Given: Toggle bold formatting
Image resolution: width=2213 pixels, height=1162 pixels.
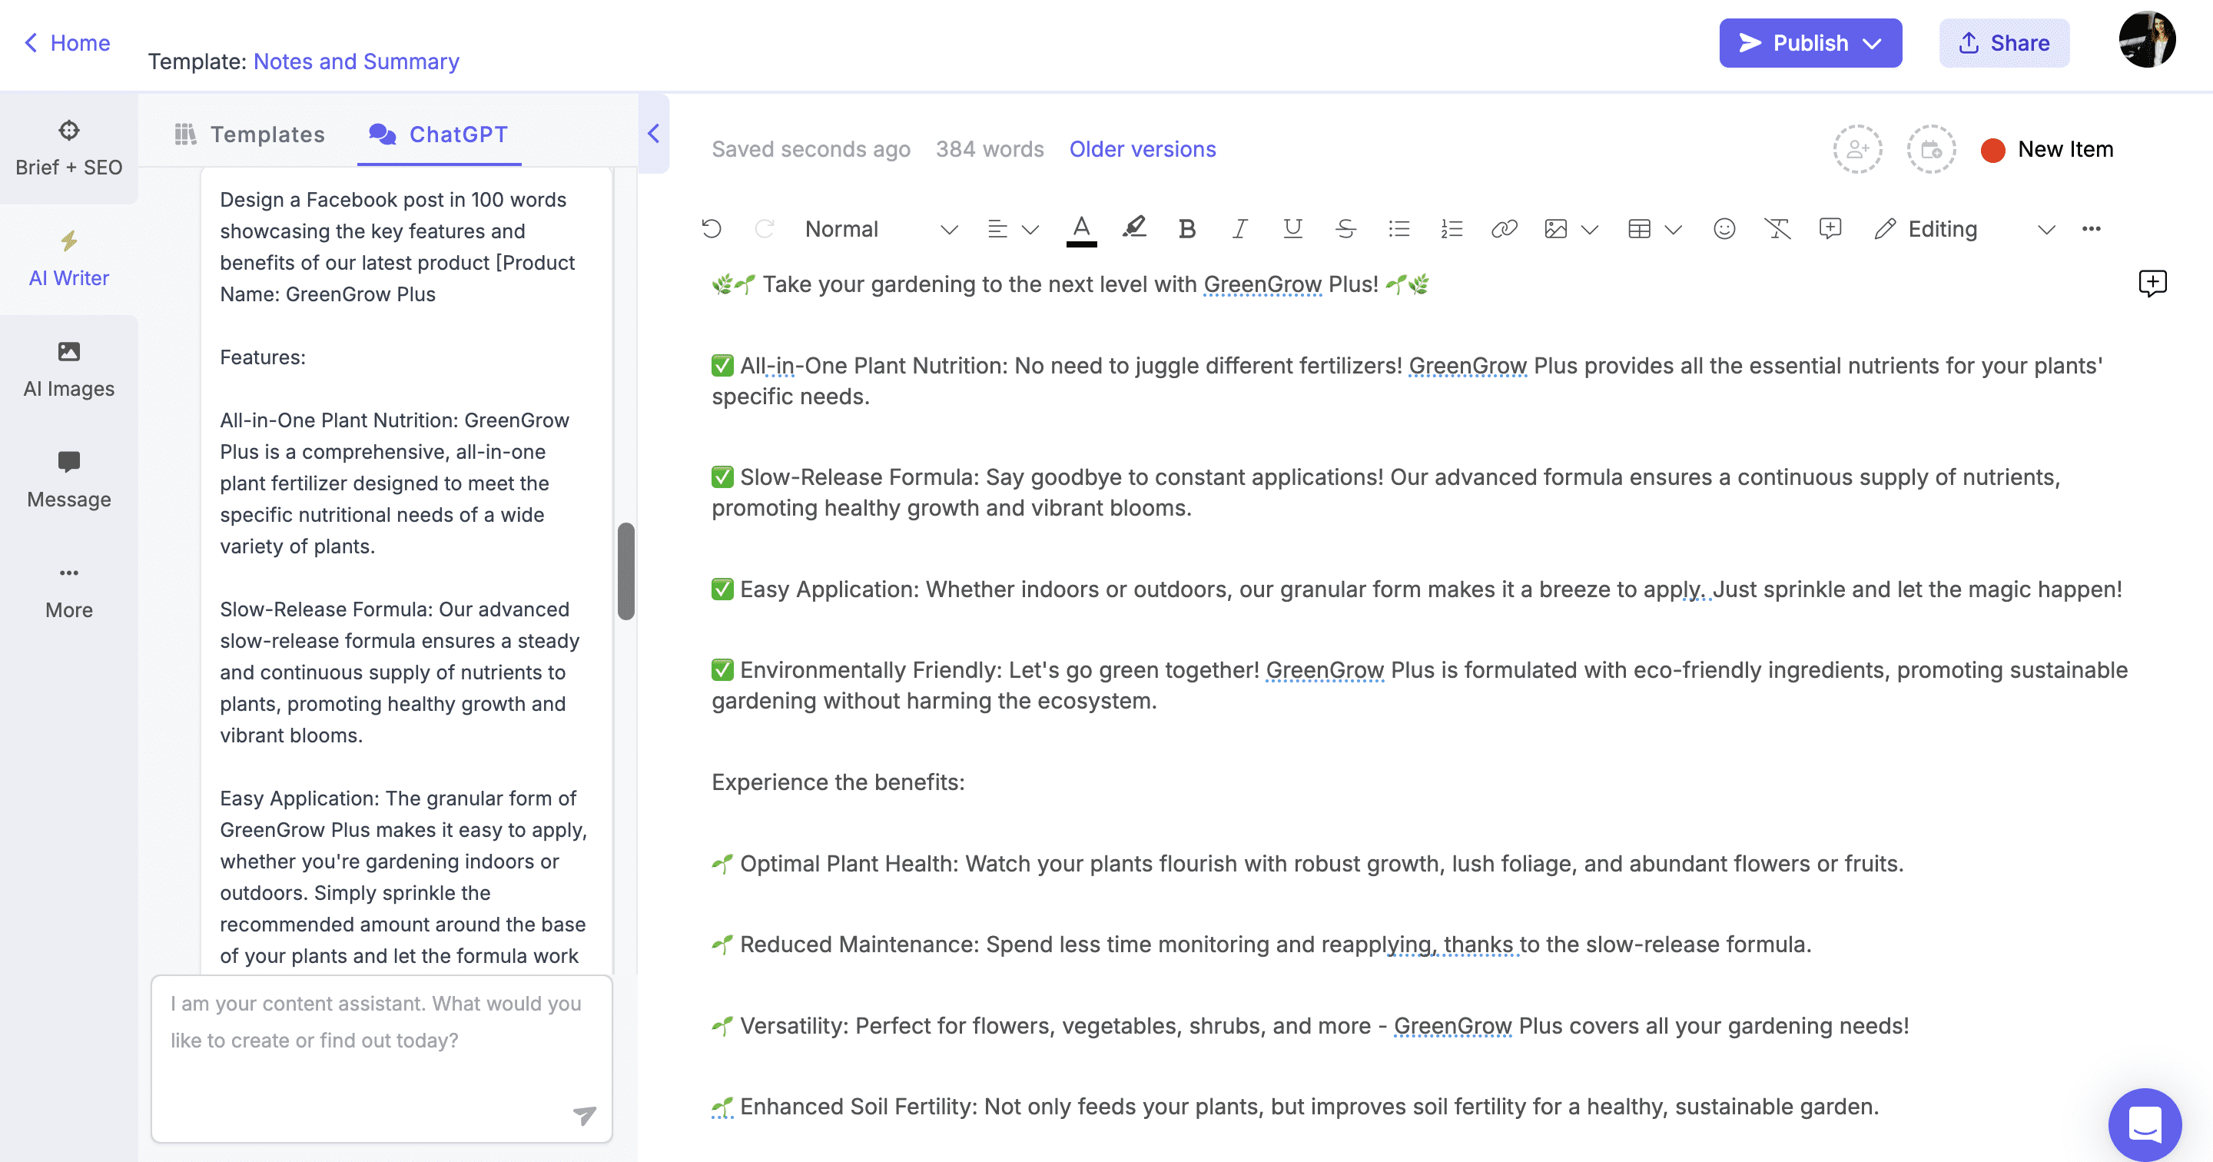Looking at the screenshot, I should coord(1187,228).
